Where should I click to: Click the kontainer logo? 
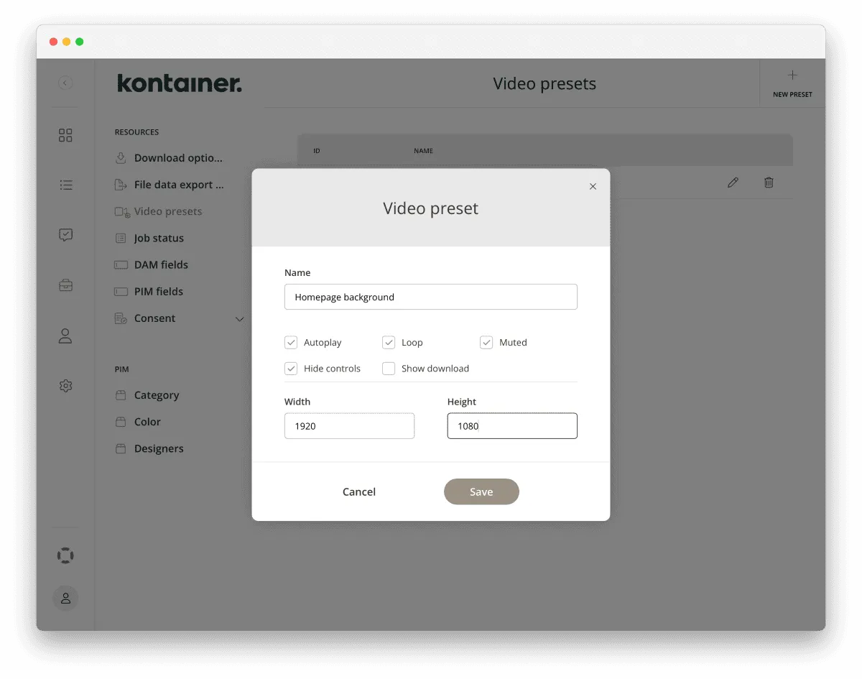click(x=180, y=83)
